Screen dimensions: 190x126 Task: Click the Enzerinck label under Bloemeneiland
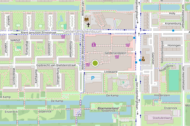point(109,111)
